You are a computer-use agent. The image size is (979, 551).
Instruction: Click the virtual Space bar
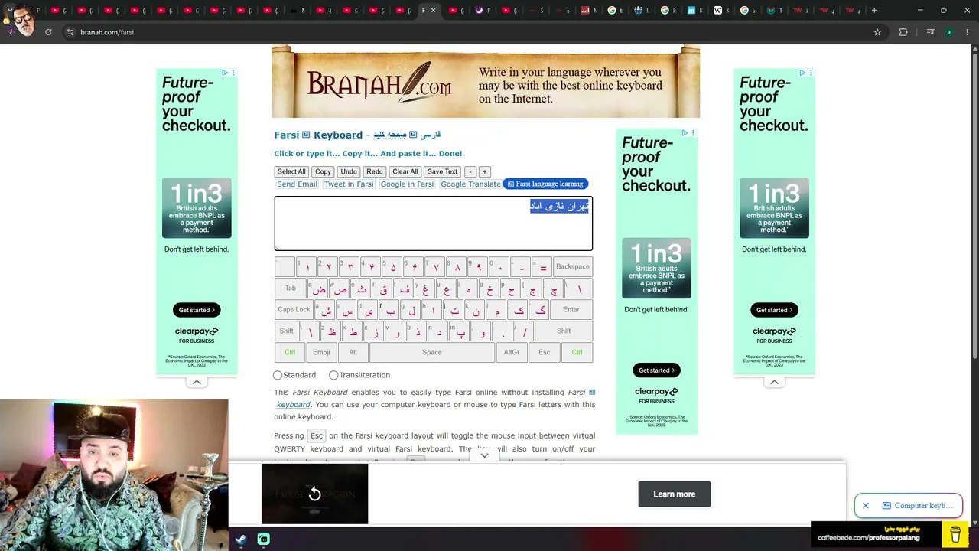coord(432,353)
